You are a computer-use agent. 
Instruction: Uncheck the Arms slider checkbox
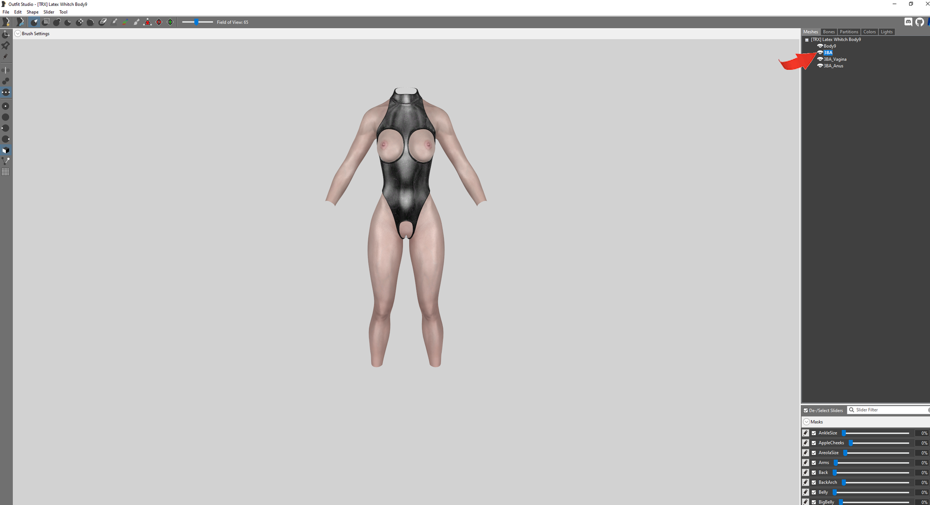pos(814,463)
